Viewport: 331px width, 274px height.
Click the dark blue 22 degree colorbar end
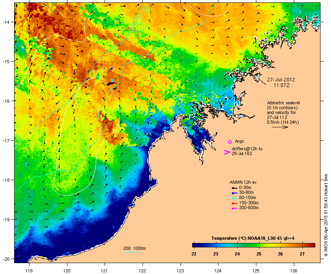[x=194, y=245]
